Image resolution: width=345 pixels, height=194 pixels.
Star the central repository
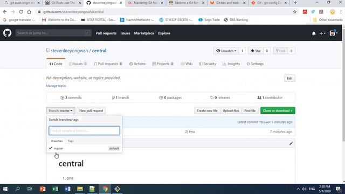click(x=256, y=51)
